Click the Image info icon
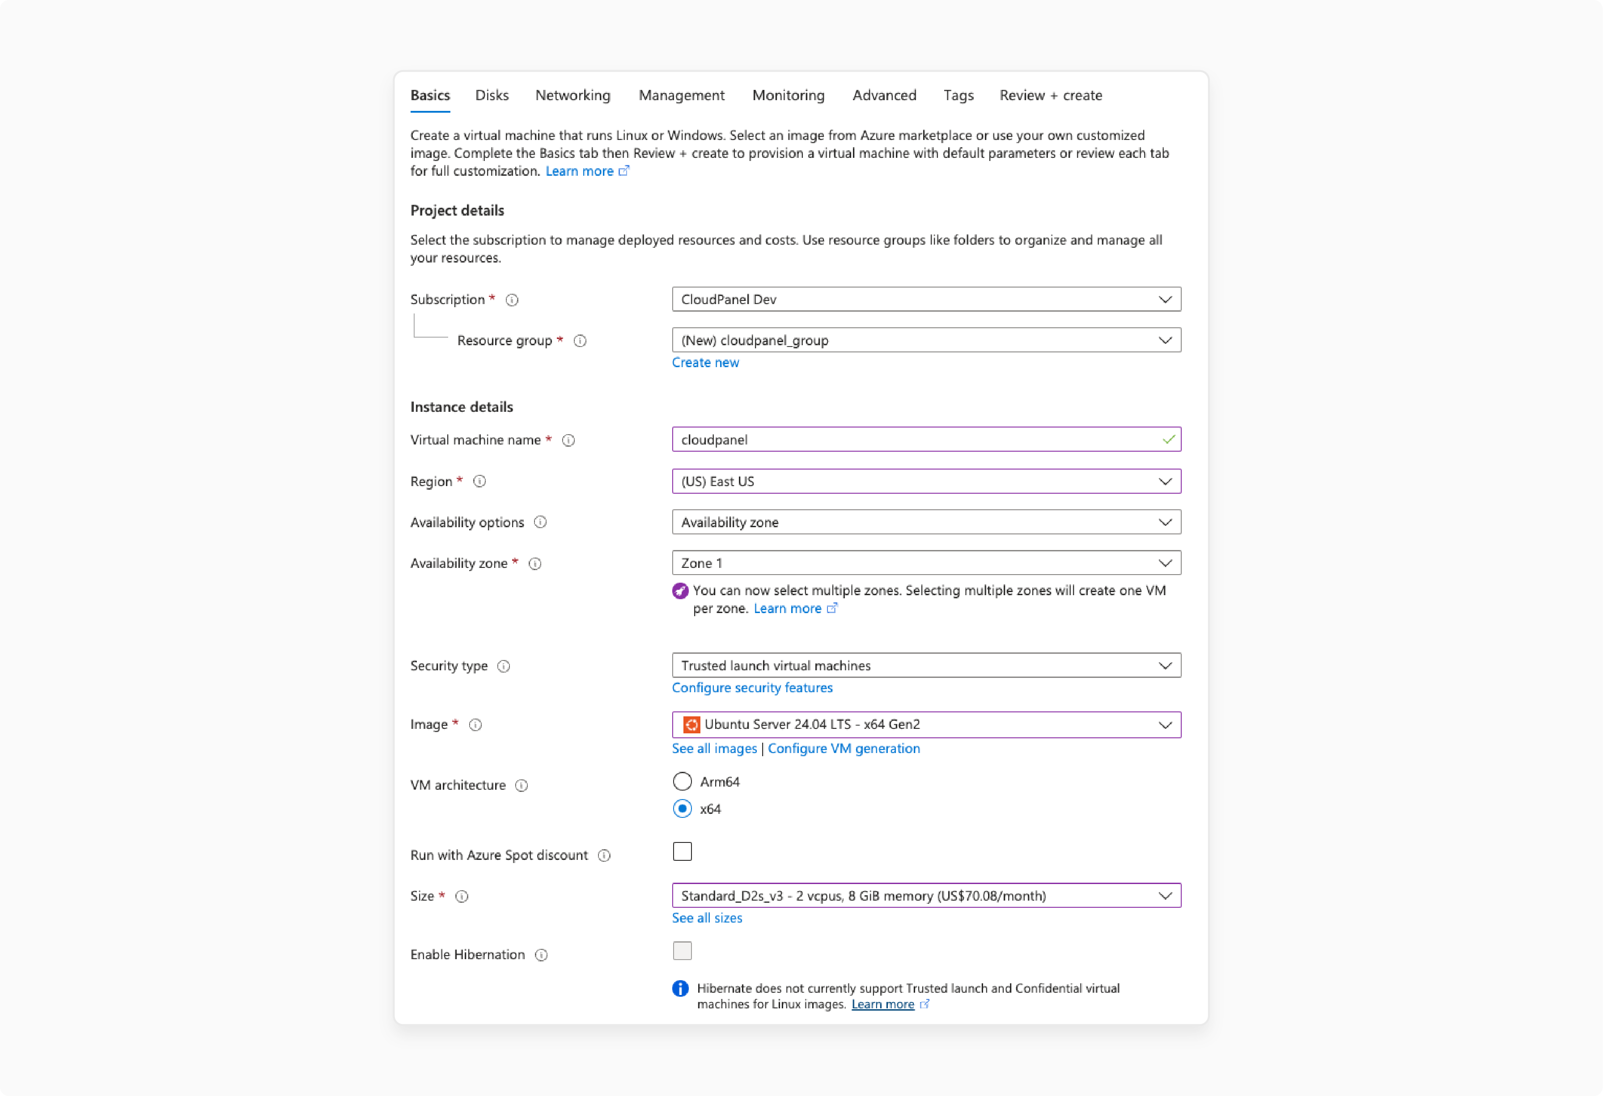Image resolution: width=1603 pixels, height=1096 pixels. pyautogui.click(x=475, y=724)
